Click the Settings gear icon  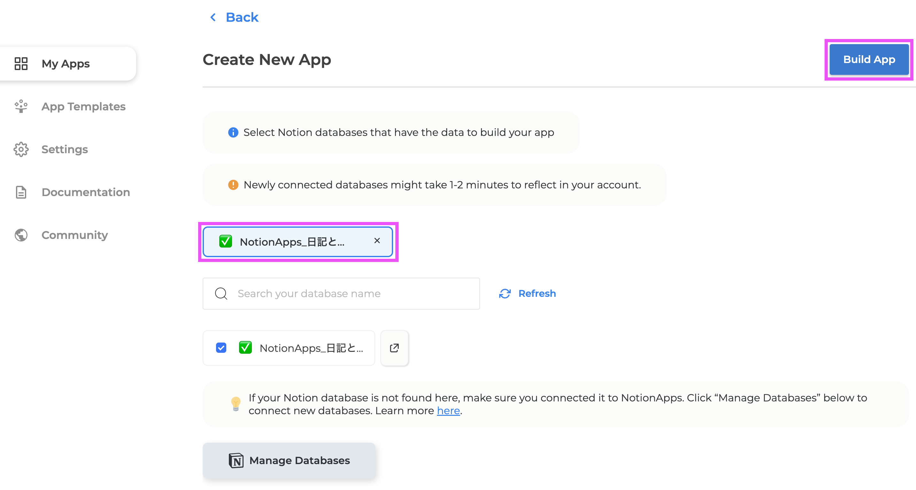click(x=21, y=149)
